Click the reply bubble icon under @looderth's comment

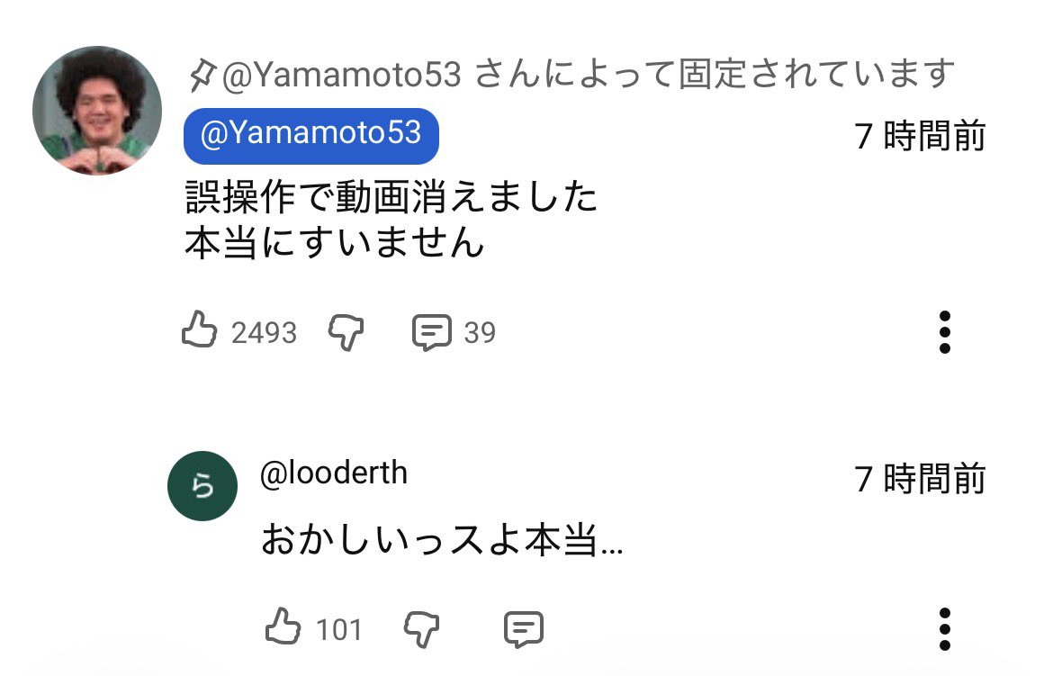click(x=524, y=627)
